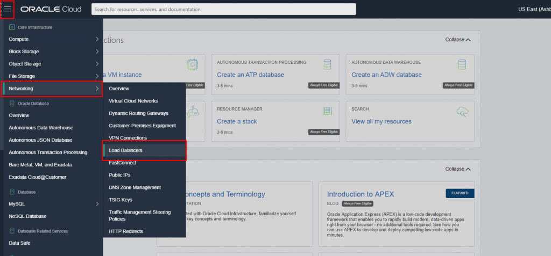Click the RESOURCE MANAGER card label
Screen dimensions: 551x256
239,109
